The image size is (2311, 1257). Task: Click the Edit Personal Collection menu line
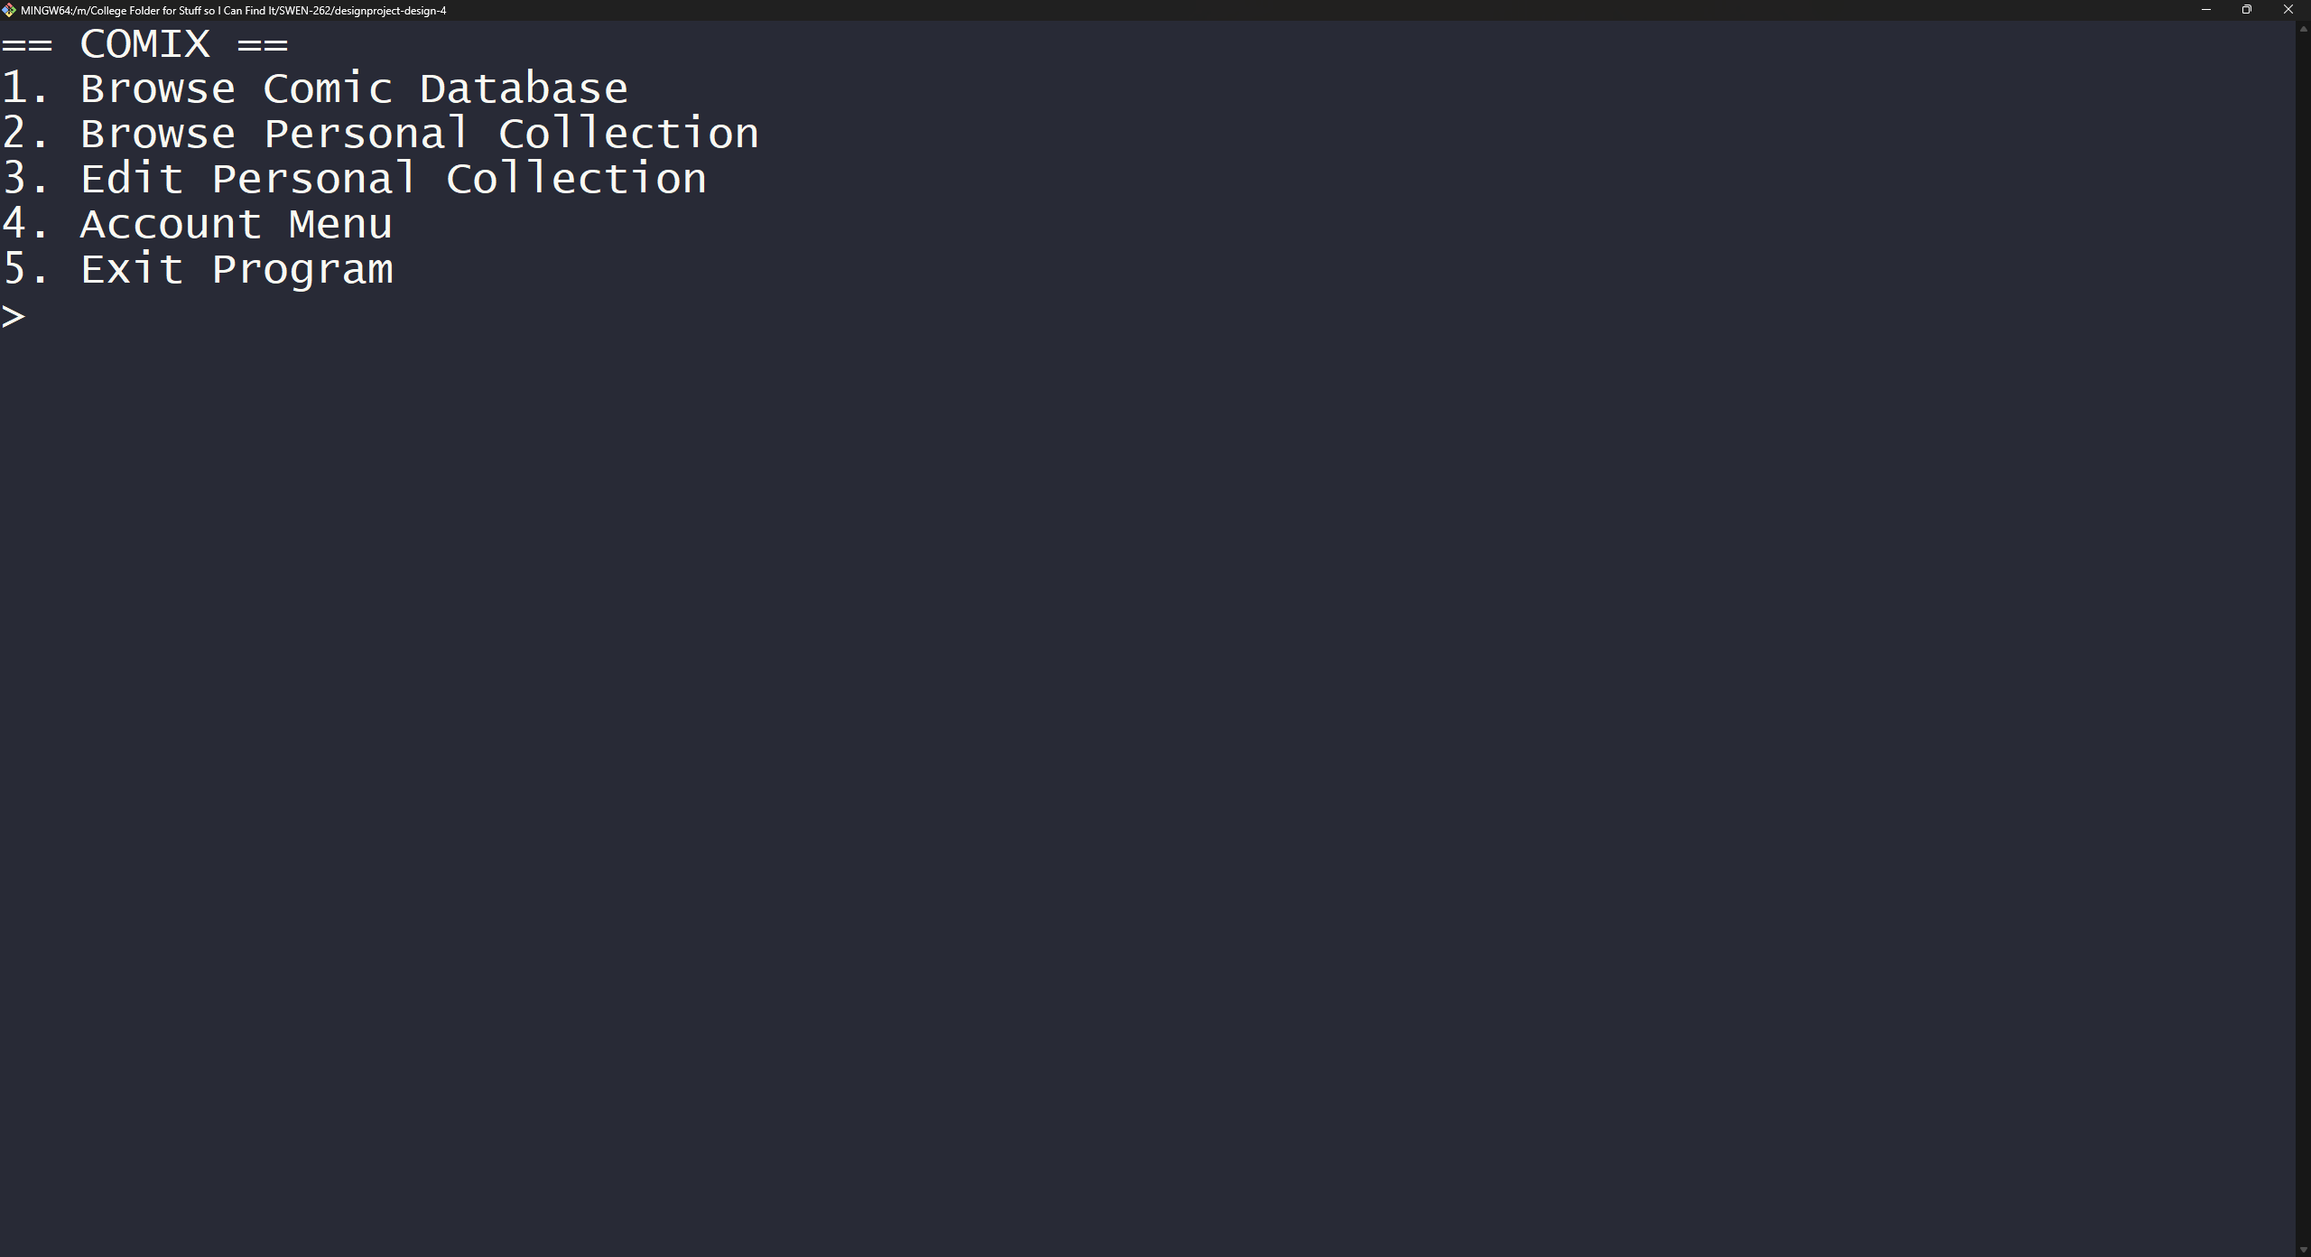coord(354,179)
